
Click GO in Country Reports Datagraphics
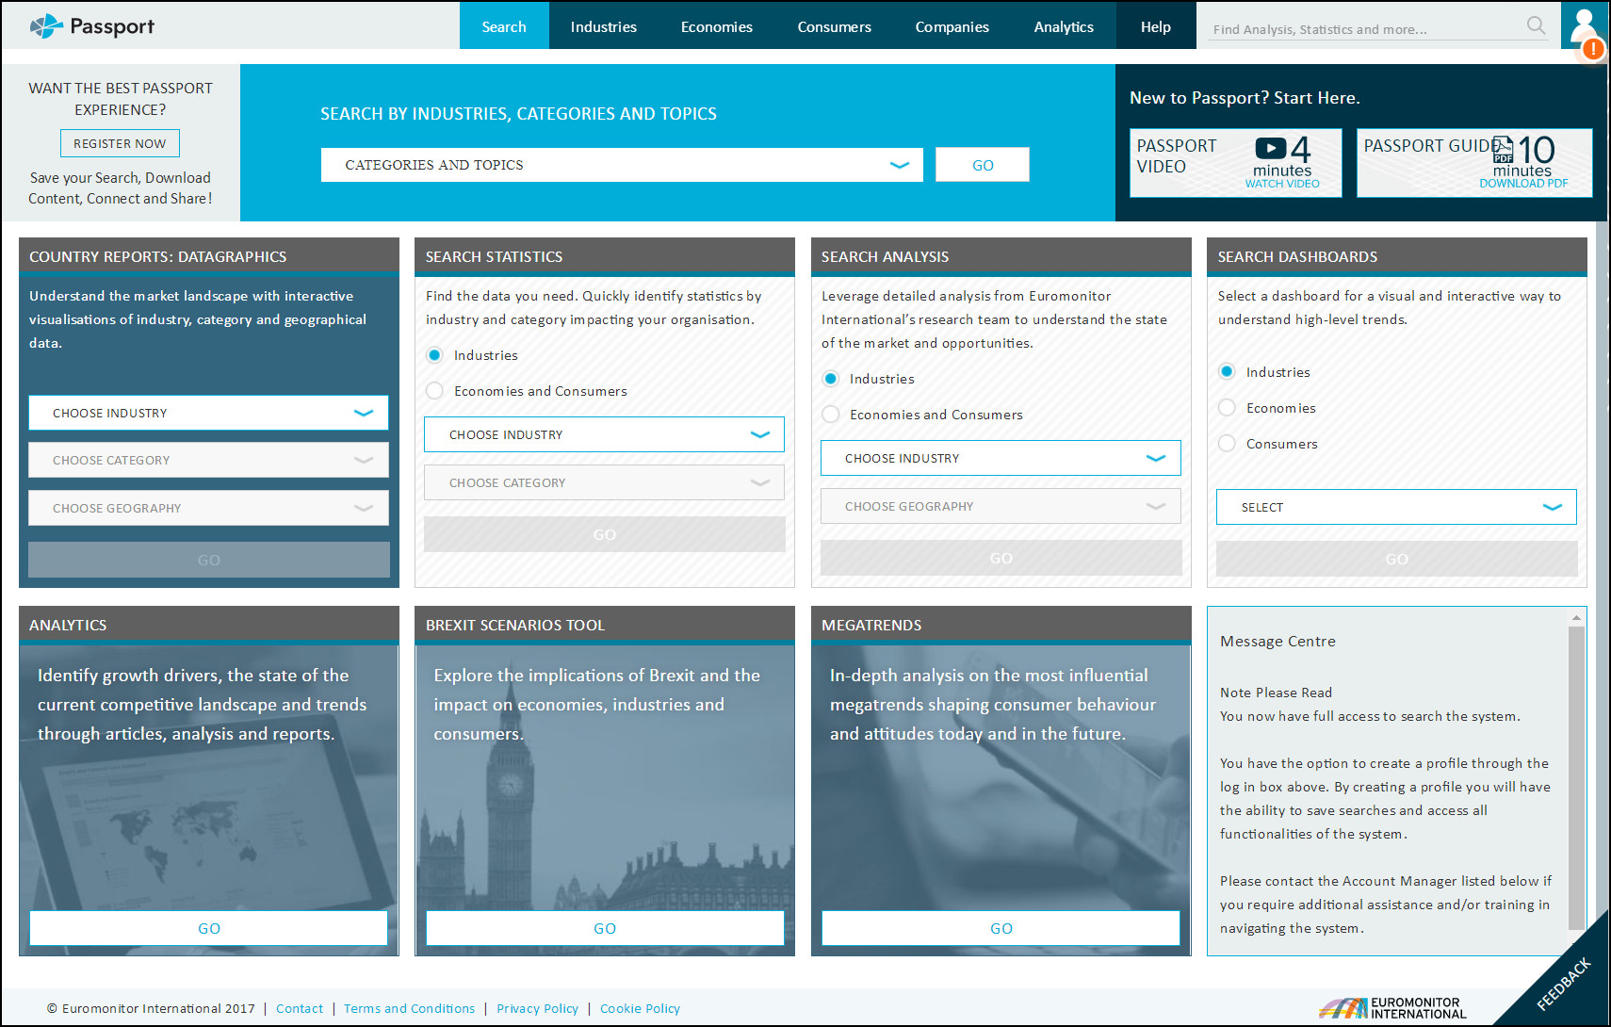[x=208, y=560]
